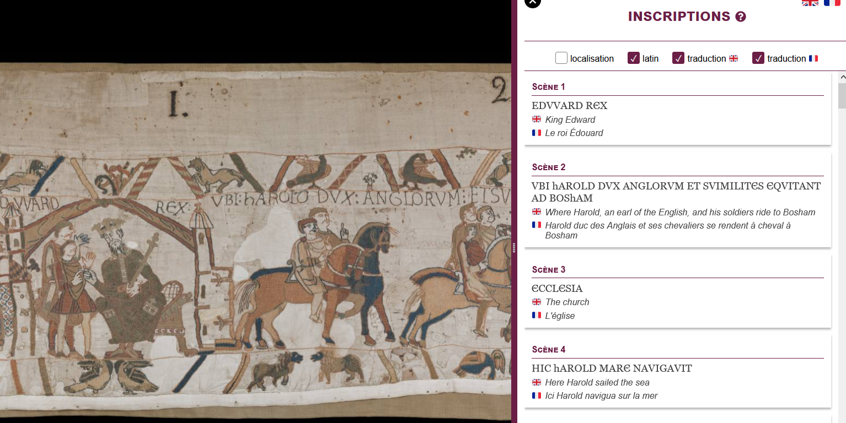Click the British flag icon beside "The church"
The width and height of the screenshot is (846, 423).
pos(537,302)
